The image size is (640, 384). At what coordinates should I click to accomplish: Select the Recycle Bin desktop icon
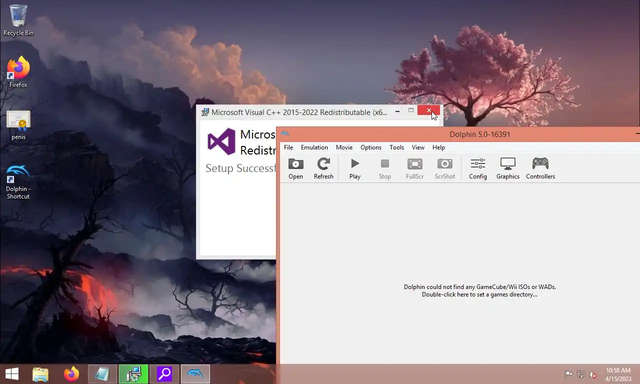(18, 20)
